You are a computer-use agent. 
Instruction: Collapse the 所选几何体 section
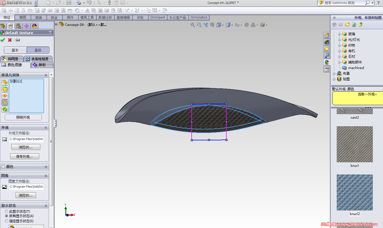tap(46, 75)
